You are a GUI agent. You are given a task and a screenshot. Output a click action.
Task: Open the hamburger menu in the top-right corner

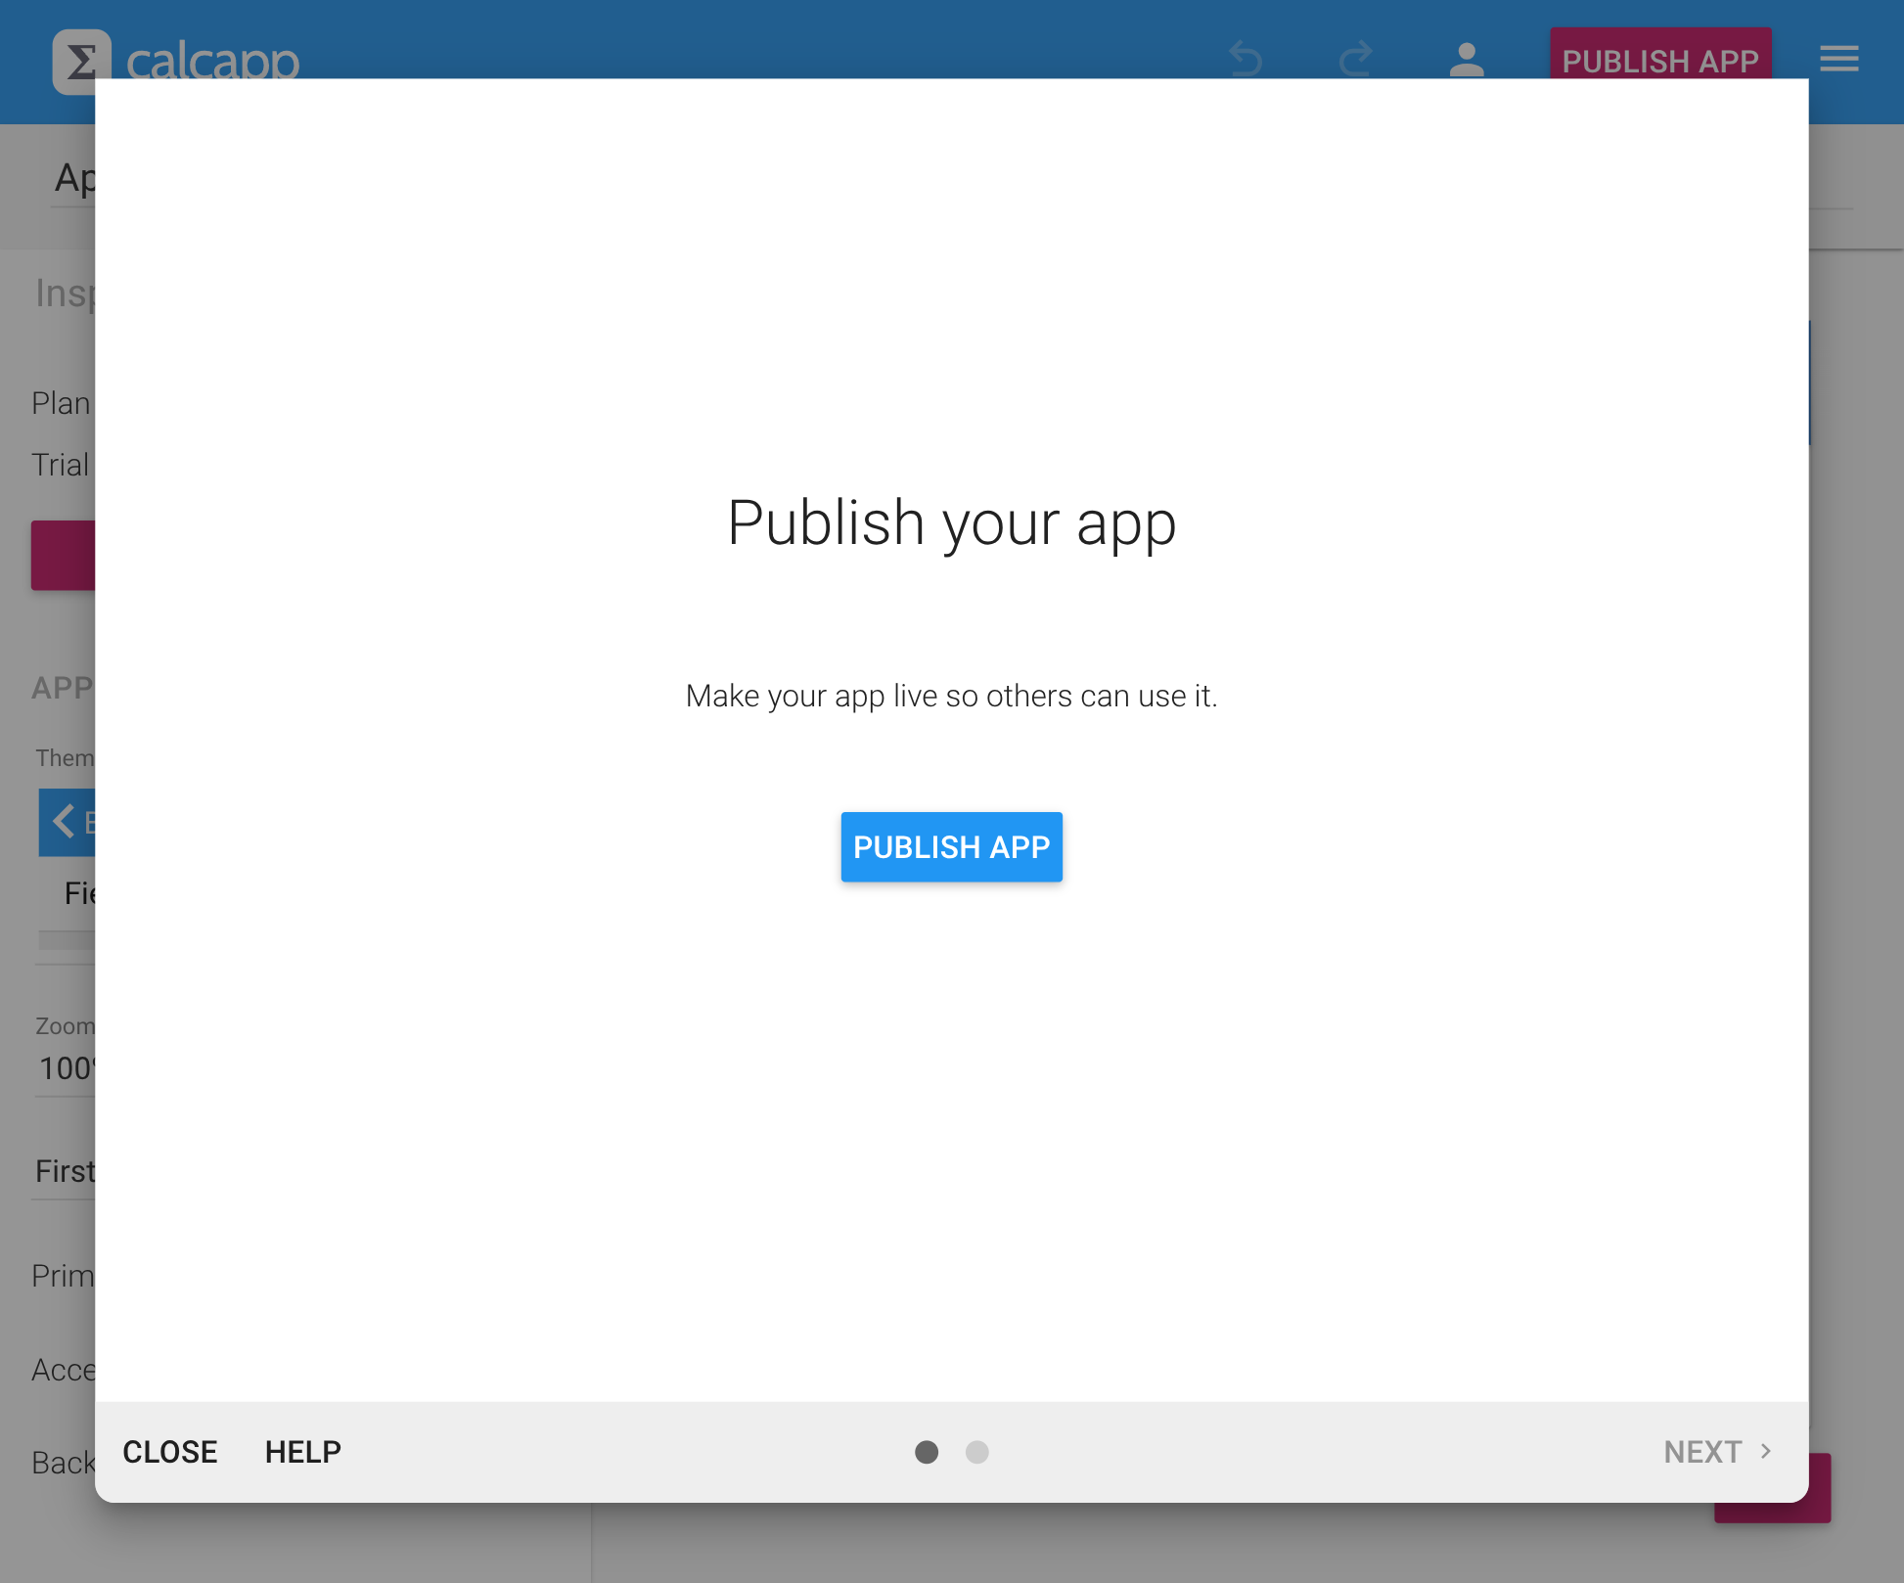pyautogui.click(x=1839, y=59)
